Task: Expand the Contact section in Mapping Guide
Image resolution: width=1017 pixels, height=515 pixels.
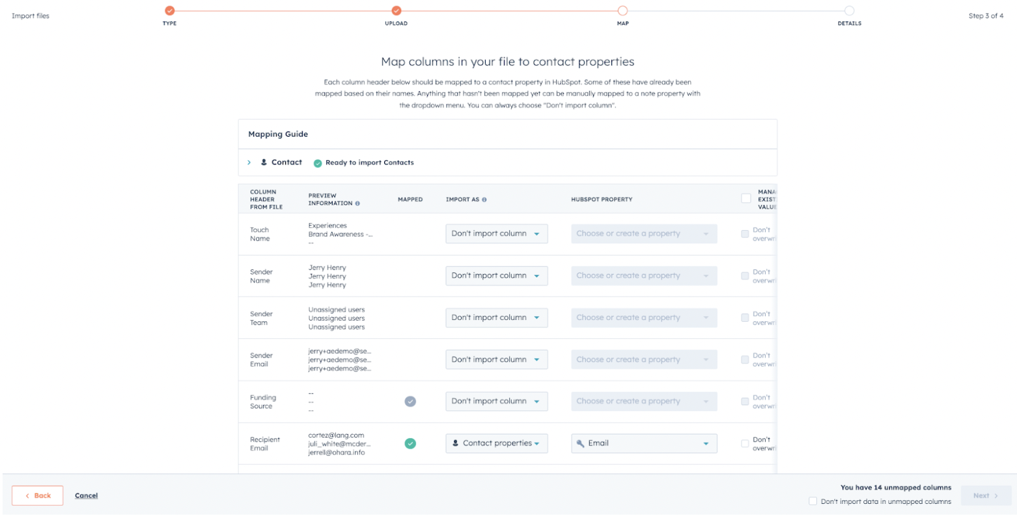Action: click(249, 163)
